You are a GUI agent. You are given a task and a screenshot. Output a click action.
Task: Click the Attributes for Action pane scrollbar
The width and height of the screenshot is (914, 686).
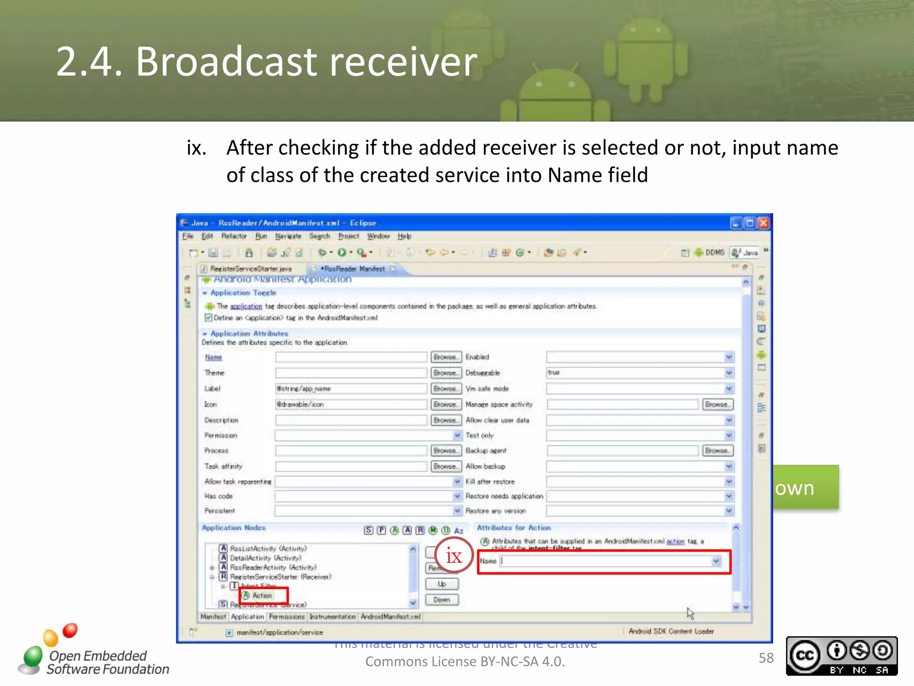pos(736,567)
